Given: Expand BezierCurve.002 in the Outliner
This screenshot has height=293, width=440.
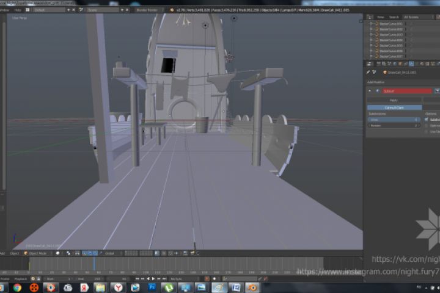Looking at the screenshot, I should (372, 29).
